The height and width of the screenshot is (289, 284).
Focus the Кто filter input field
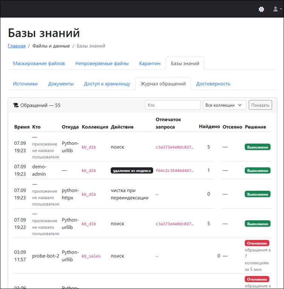click(173, 105)
